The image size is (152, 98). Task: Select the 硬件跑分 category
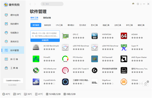pos(71,25)
